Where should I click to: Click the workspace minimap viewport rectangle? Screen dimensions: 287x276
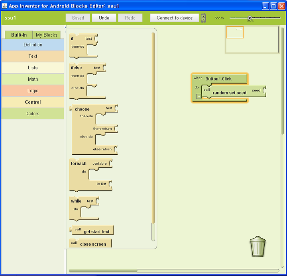pyautogui.click(x=235, y=32)
